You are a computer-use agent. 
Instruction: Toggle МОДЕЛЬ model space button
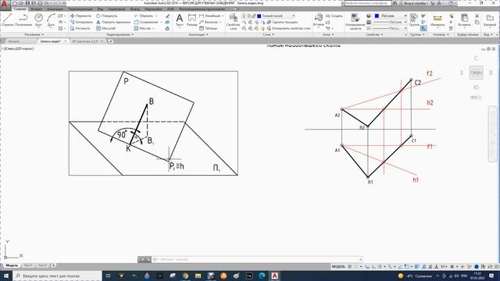pos(338,266)
